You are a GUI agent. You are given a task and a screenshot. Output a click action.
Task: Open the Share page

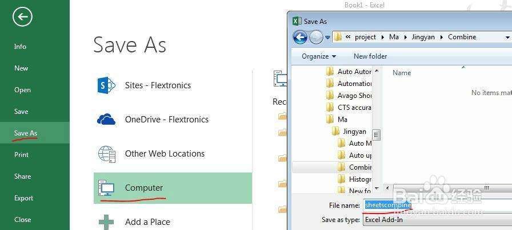(x=22, y=176)
